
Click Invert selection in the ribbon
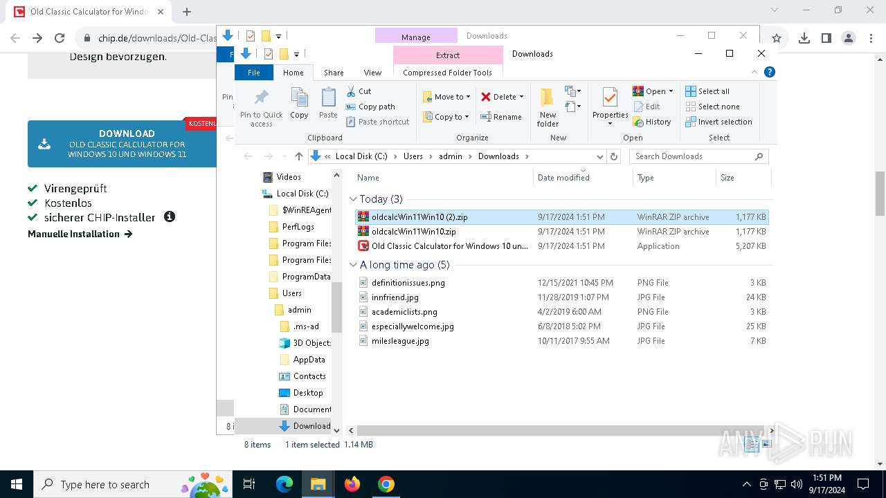pos(718,122)
